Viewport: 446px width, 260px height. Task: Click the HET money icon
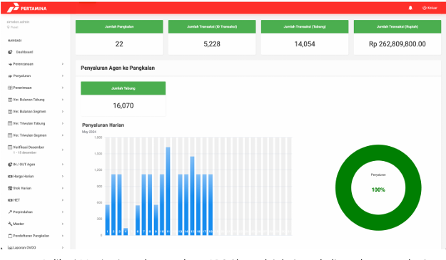click(x=10, y=200)
